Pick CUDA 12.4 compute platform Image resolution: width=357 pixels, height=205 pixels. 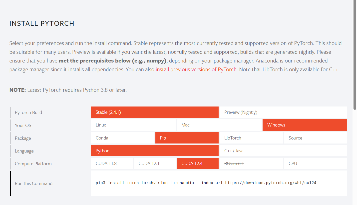[x=198, y=163]
